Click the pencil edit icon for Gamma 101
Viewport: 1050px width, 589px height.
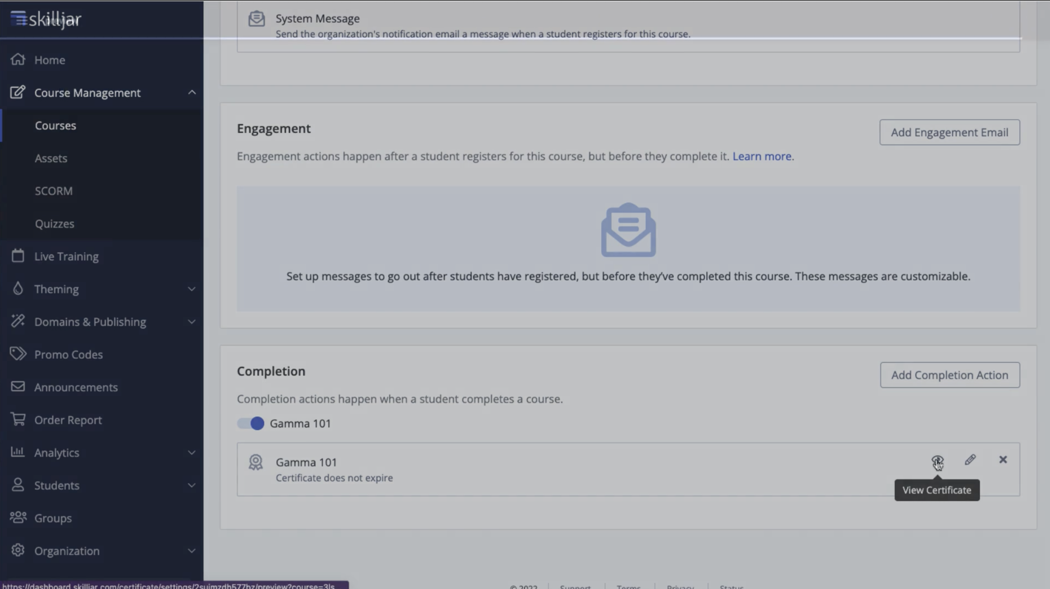(970, 460)
